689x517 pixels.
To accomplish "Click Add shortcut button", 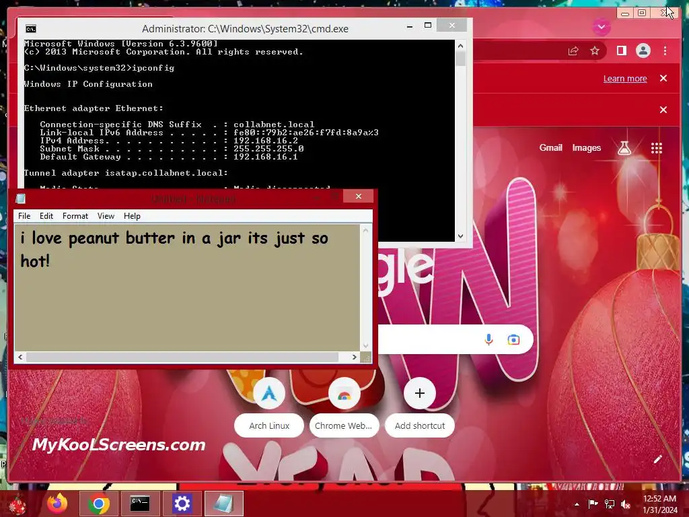I will pyautogui.click(x=420, y=425).
